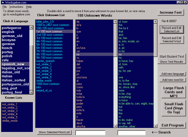
Task: Show Test Results
Action: (171, 62)
